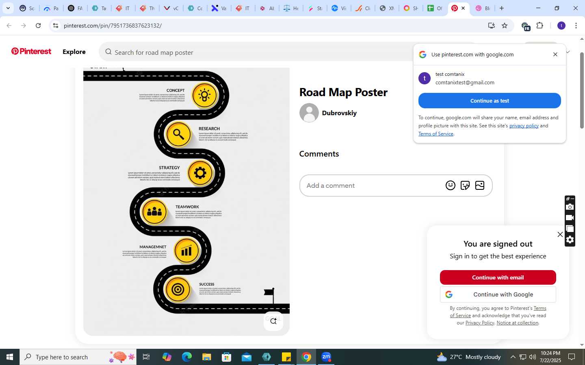The image size is (585, 365).
Task: Open the notifications center
Action: point(572,357)
